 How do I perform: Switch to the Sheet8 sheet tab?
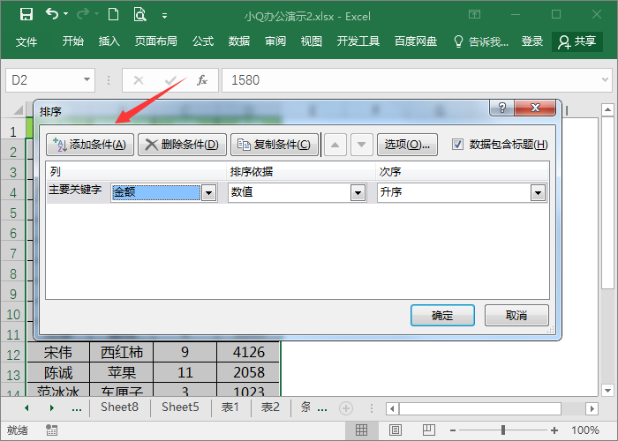tap(119, 407)
